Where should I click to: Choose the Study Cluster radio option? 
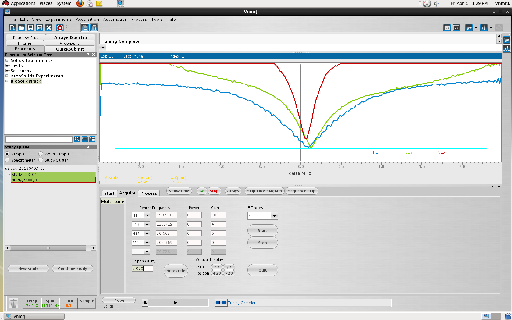[x=41, y=160]
